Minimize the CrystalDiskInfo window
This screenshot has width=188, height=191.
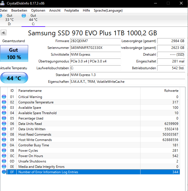point(155,3)
